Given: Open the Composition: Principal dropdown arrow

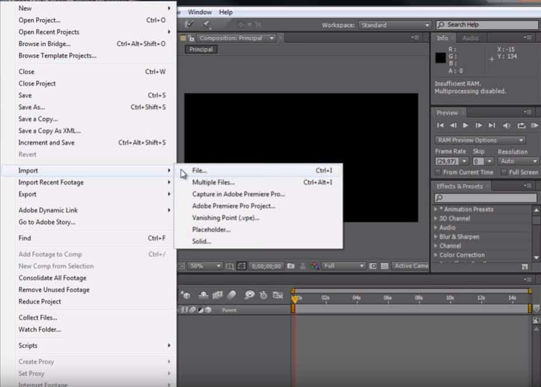Looking at the screenshot, I should (x=272, y=38).
